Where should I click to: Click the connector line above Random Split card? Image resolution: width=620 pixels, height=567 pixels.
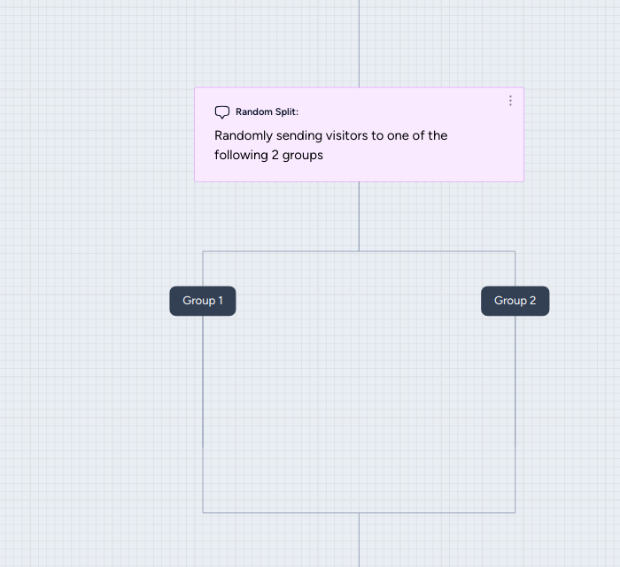coord(359,44)
